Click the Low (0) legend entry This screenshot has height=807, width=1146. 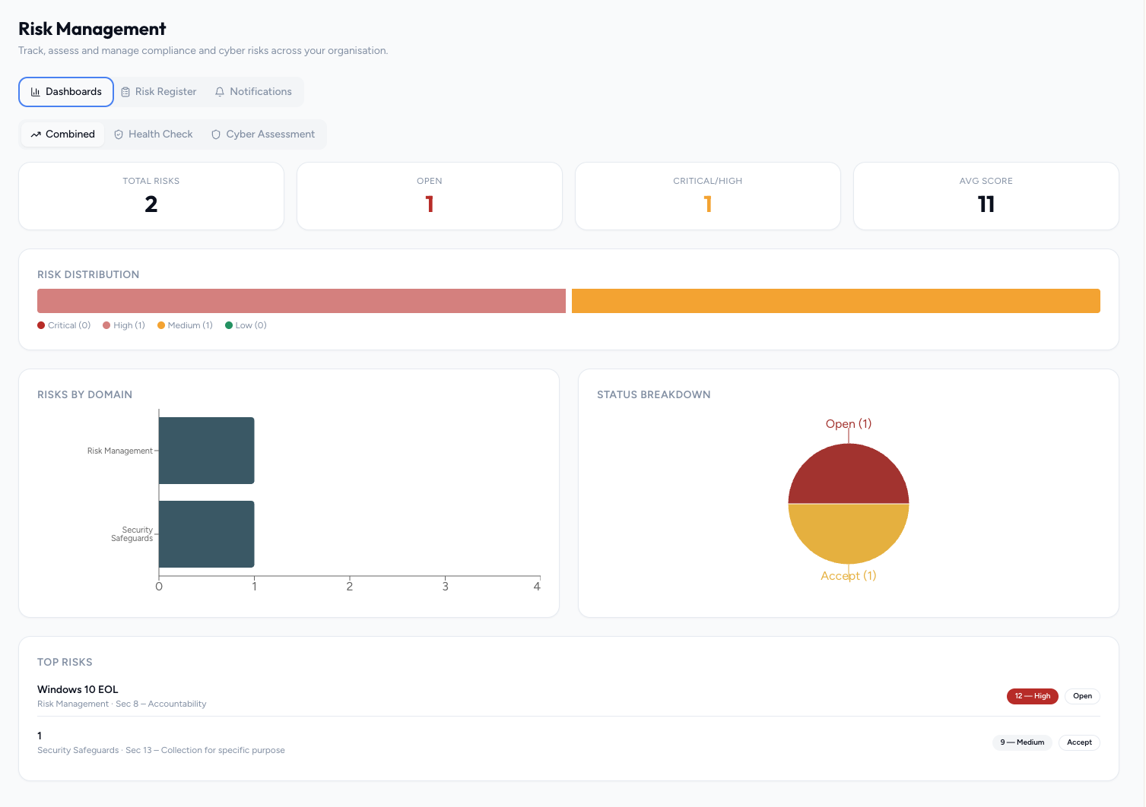246,325
